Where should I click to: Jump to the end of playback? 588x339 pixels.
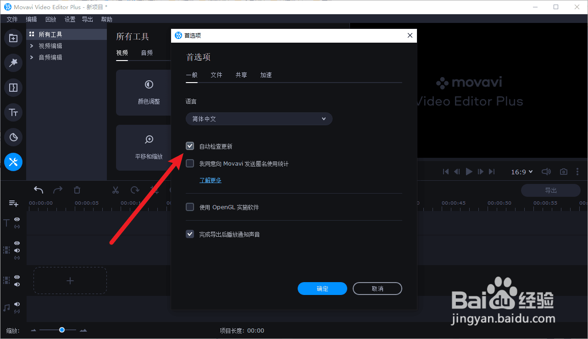pyautogui.click(x=492, y=172)
